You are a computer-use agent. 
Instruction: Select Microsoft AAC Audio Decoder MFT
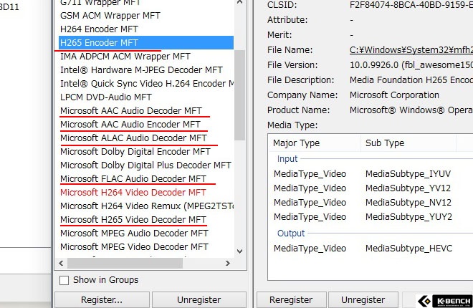(x=131, y=110)
